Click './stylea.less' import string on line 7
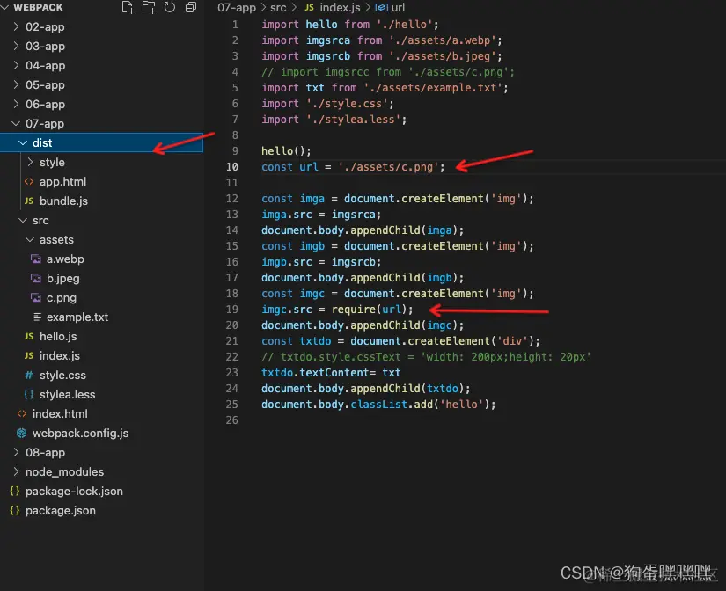The image size is (726, 591). coord(353,120)
